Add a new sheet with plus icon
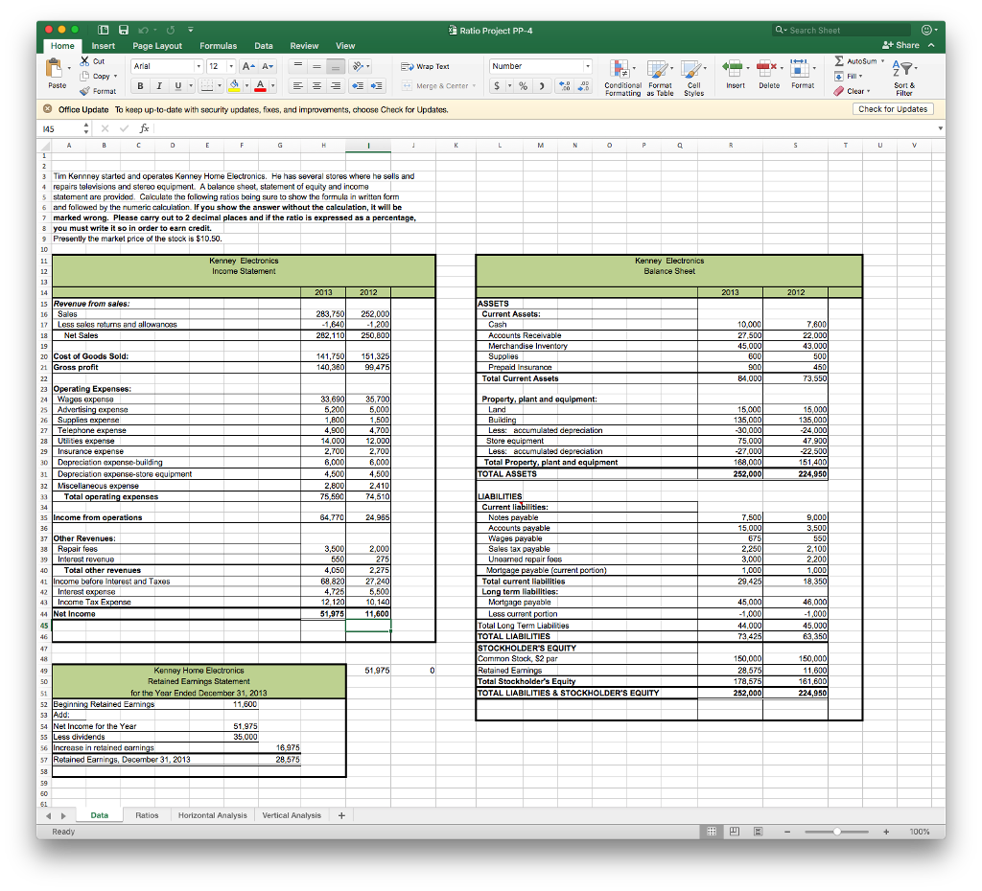The image size is (982, 891). point(341,815)
